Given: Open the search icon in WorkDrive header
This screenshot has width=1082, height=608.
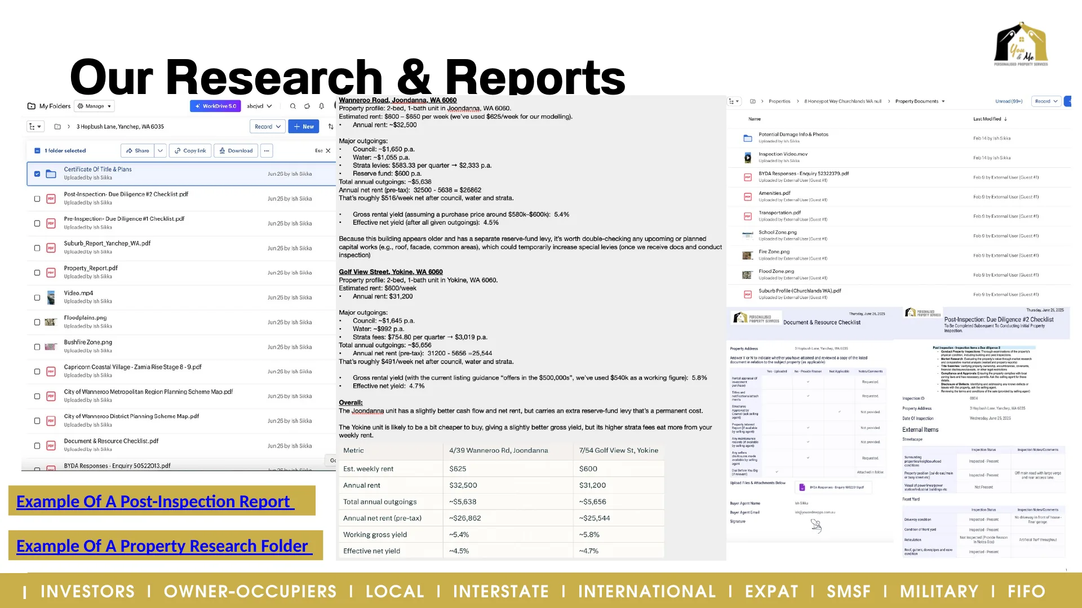Looking at the screenshot, I should pos(292,106).
